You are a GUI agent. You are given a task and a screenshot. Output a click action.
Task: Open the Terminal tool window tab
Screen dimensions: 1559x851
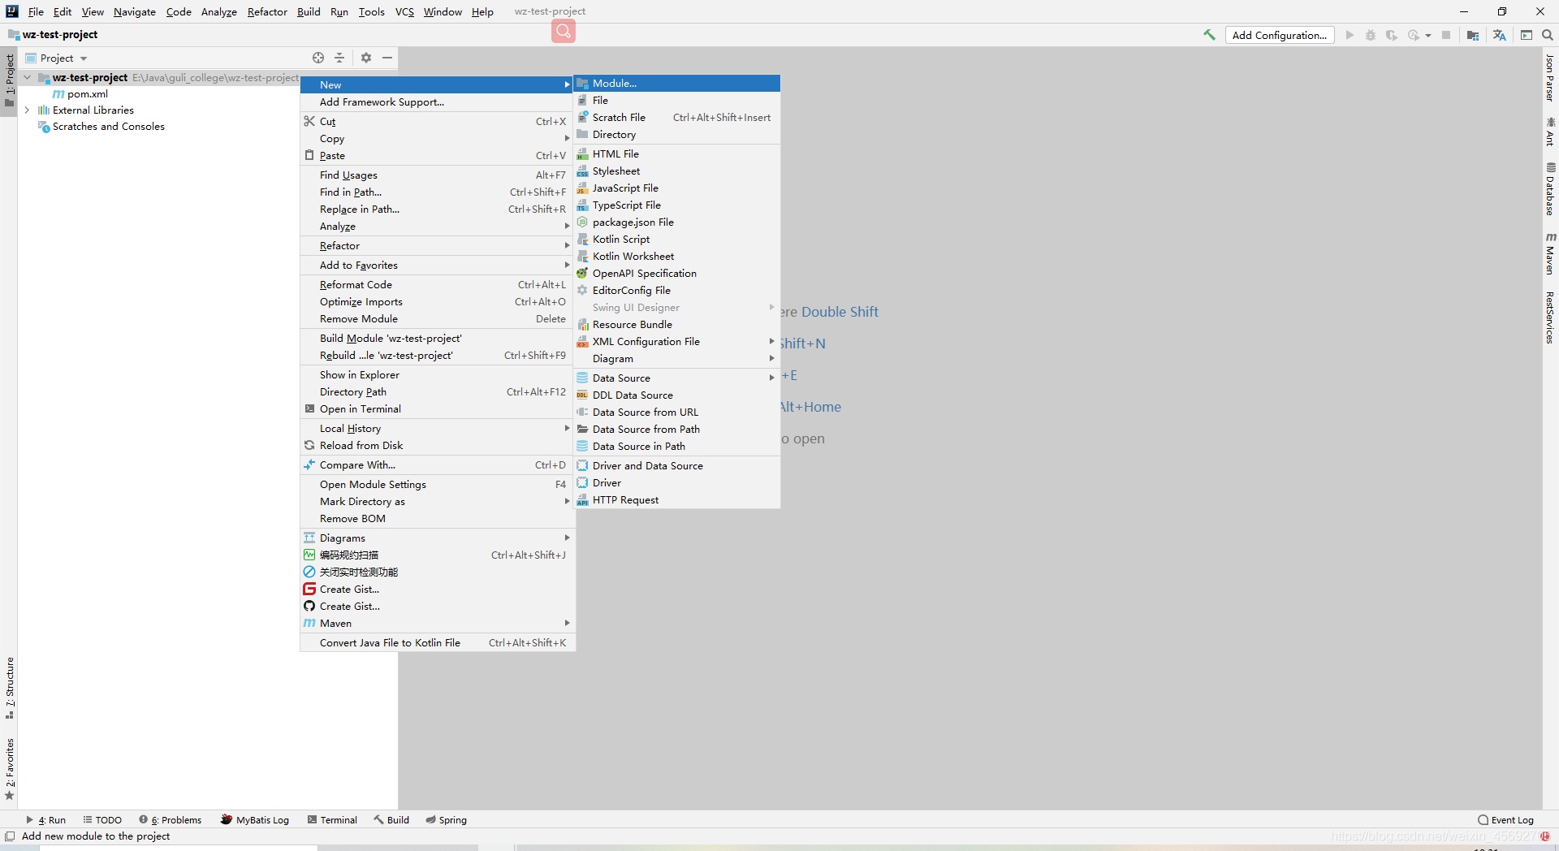[332, 820]
